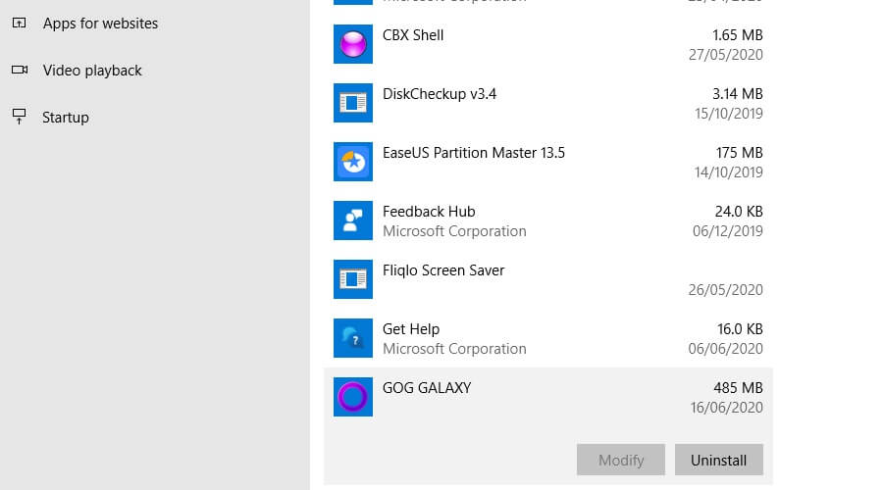Screen dimensions: 883x490
Task: Open Startup settings page
Action: pos(66,118)
